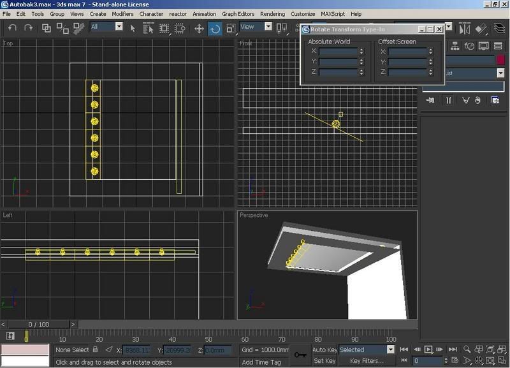Screen dimensions: 510x368
Task: Open the Hierarchy panel tab icon
Action: tap(456, 46)
